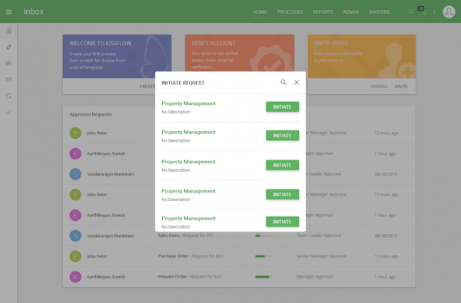
Task: Click 'Purchase Order - Request for 003'
Action: pos(191,256)
